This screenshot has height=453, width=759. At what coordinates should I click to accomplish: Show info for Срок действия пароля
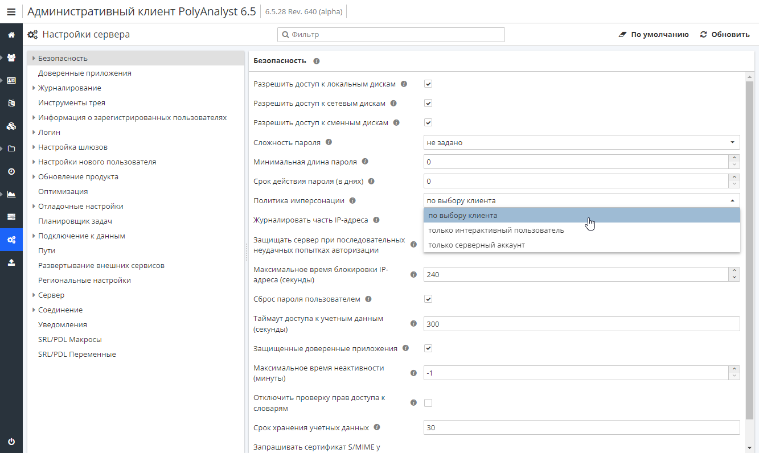point(371,181)
